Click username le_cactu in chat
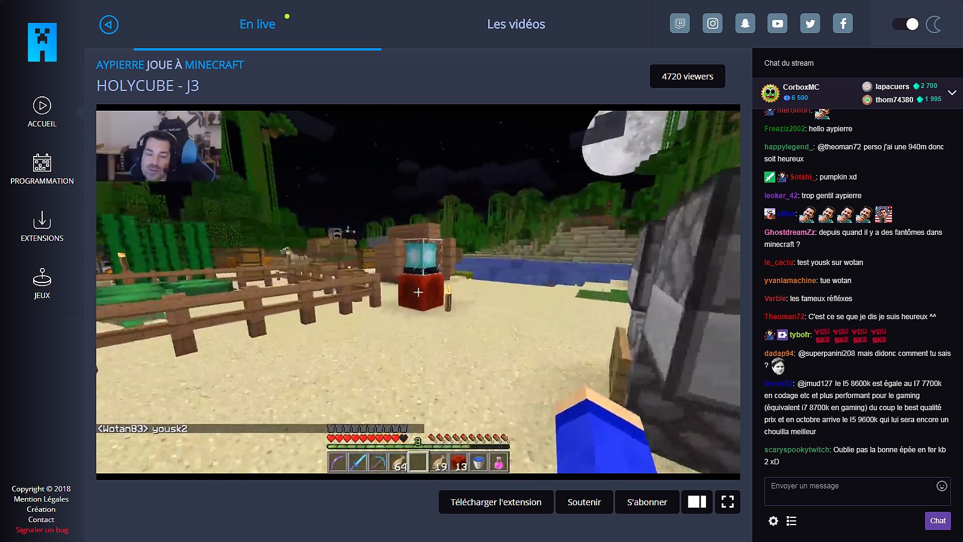 (x=779, y=263)
